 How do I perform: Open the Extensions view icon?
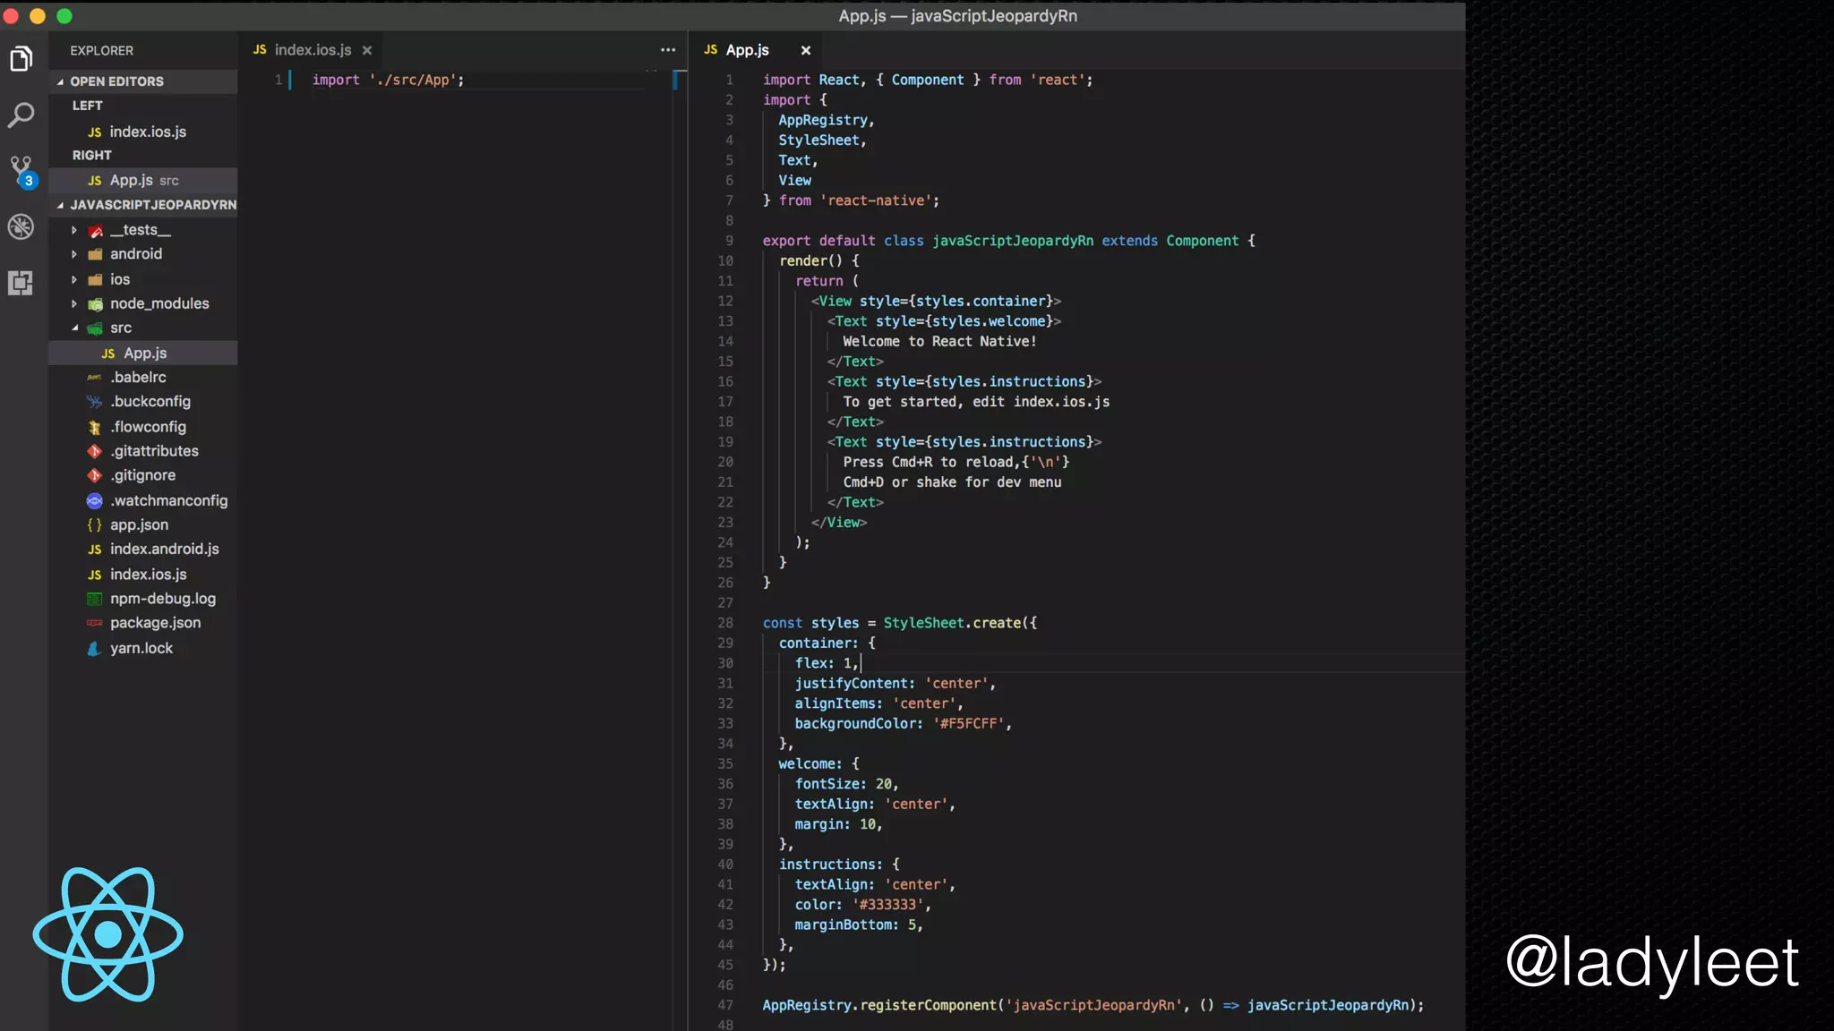coord(21,283)
